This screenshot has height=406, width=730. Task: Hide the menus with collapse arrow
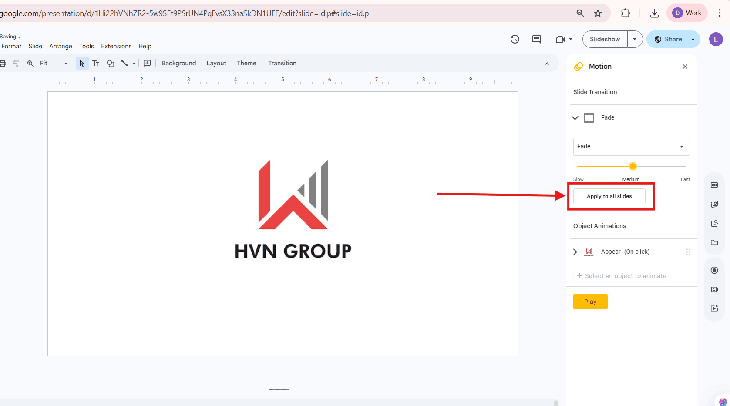point(547,64)
